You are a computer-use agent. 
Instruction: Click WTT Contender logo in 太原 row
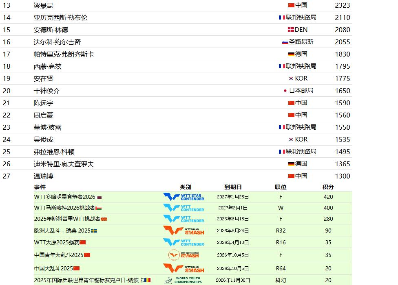pos(184,242)
